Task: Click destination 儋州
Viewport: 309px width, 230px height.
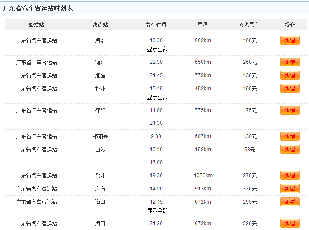Action: (100, 175)
